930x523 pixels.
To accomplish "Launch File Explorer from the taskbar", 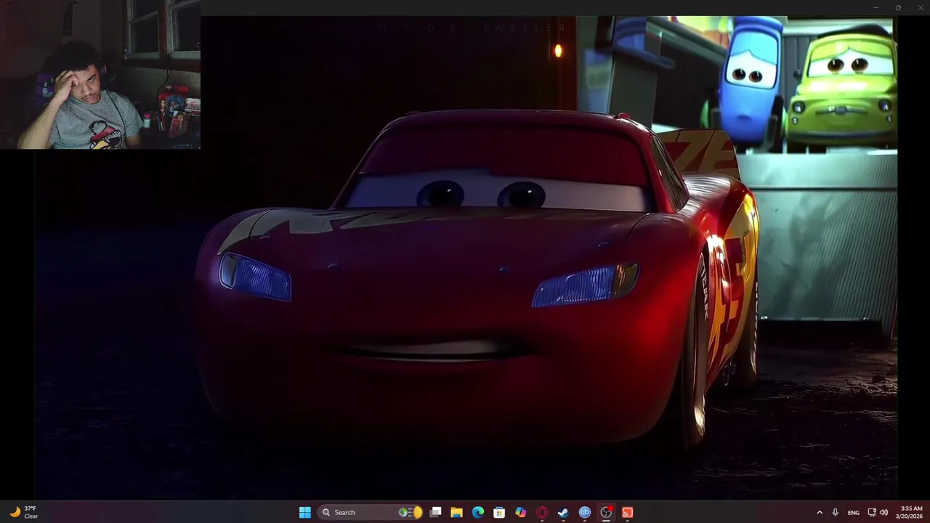I will coord(456,512).
